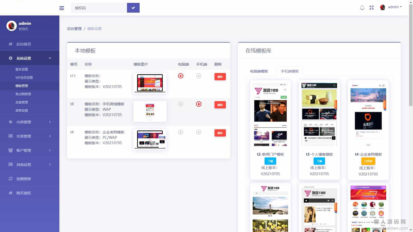Expand the 交易管理 sidebar menu
The width and height of the screenshot is (413, 232).
click(30, 136)
